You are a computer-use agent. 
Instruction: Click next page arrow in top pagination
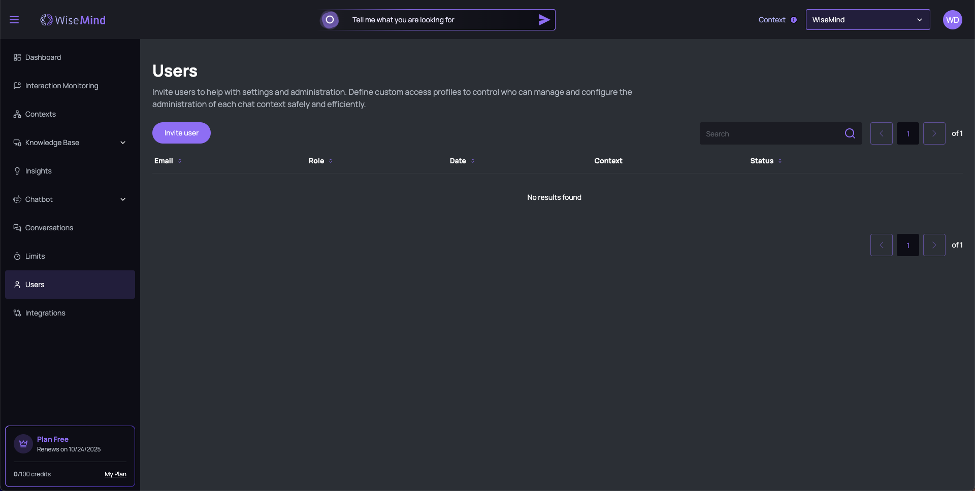(x=934, y=133)
